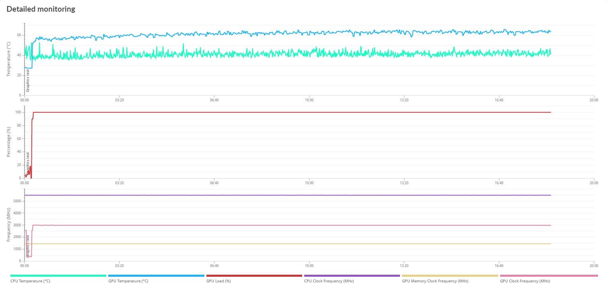Click the Graphics test marker in the frequency chart
This screenshot has height=290, width=608.
(x=28, y=246)
